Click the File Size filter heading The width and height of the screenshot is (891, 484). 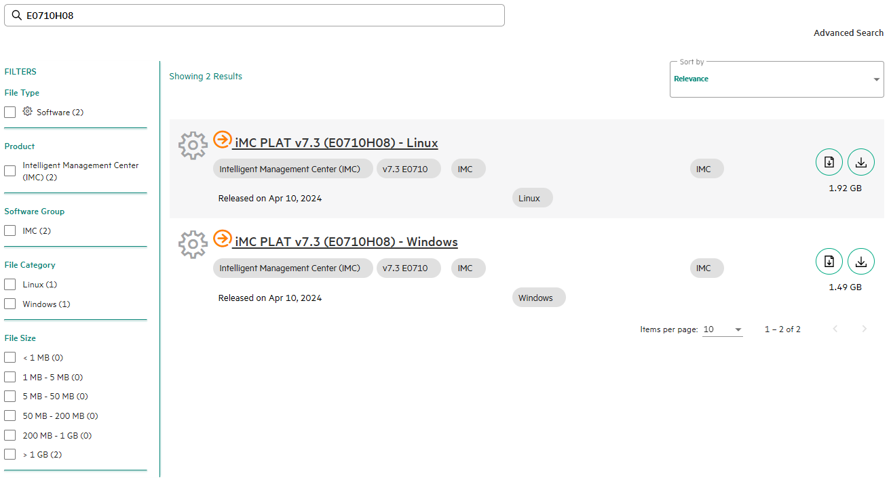(x=20, y=338)
